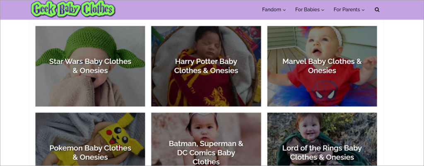The width and height of the screenshot is (424, 166).
Task: Open the Fandom menu label
Action: [271, 9]
